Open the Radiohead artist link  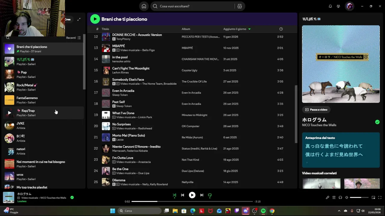(x=145, y=128)
